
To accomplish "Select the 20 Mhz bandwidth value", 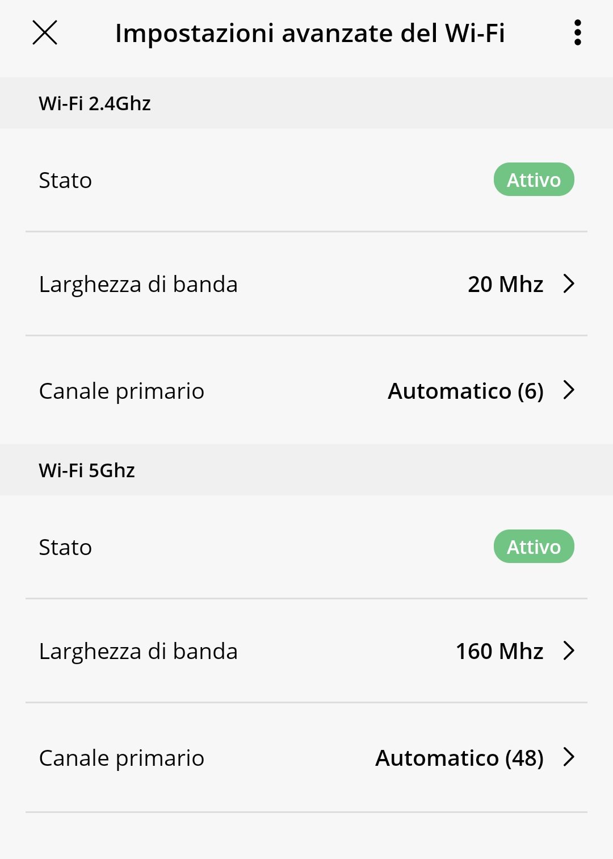I will click(505, 284).
